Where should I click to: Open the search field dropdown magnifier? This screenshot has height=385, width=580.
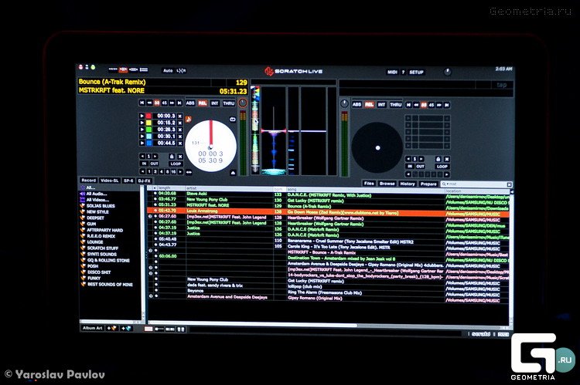tap(445, 184)
